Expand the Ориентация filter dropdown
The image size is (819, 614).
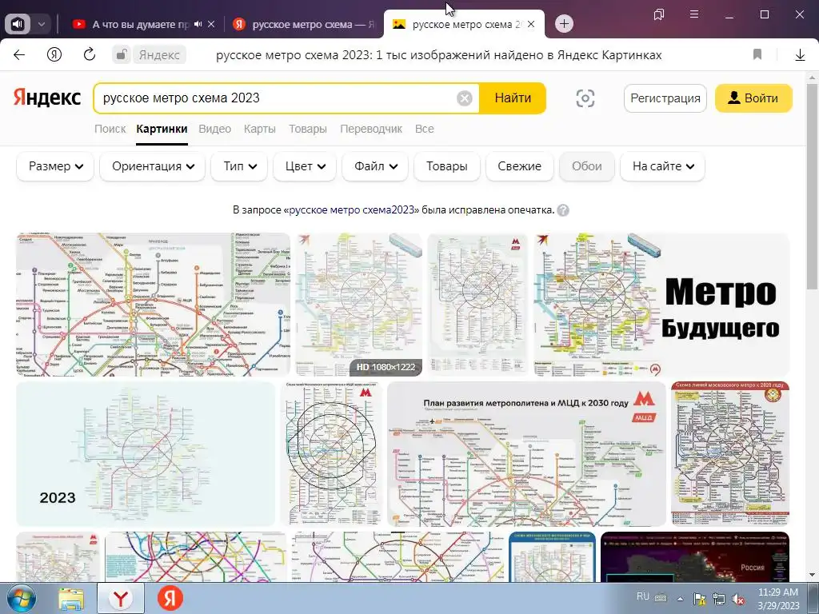[x=153, y=166]
